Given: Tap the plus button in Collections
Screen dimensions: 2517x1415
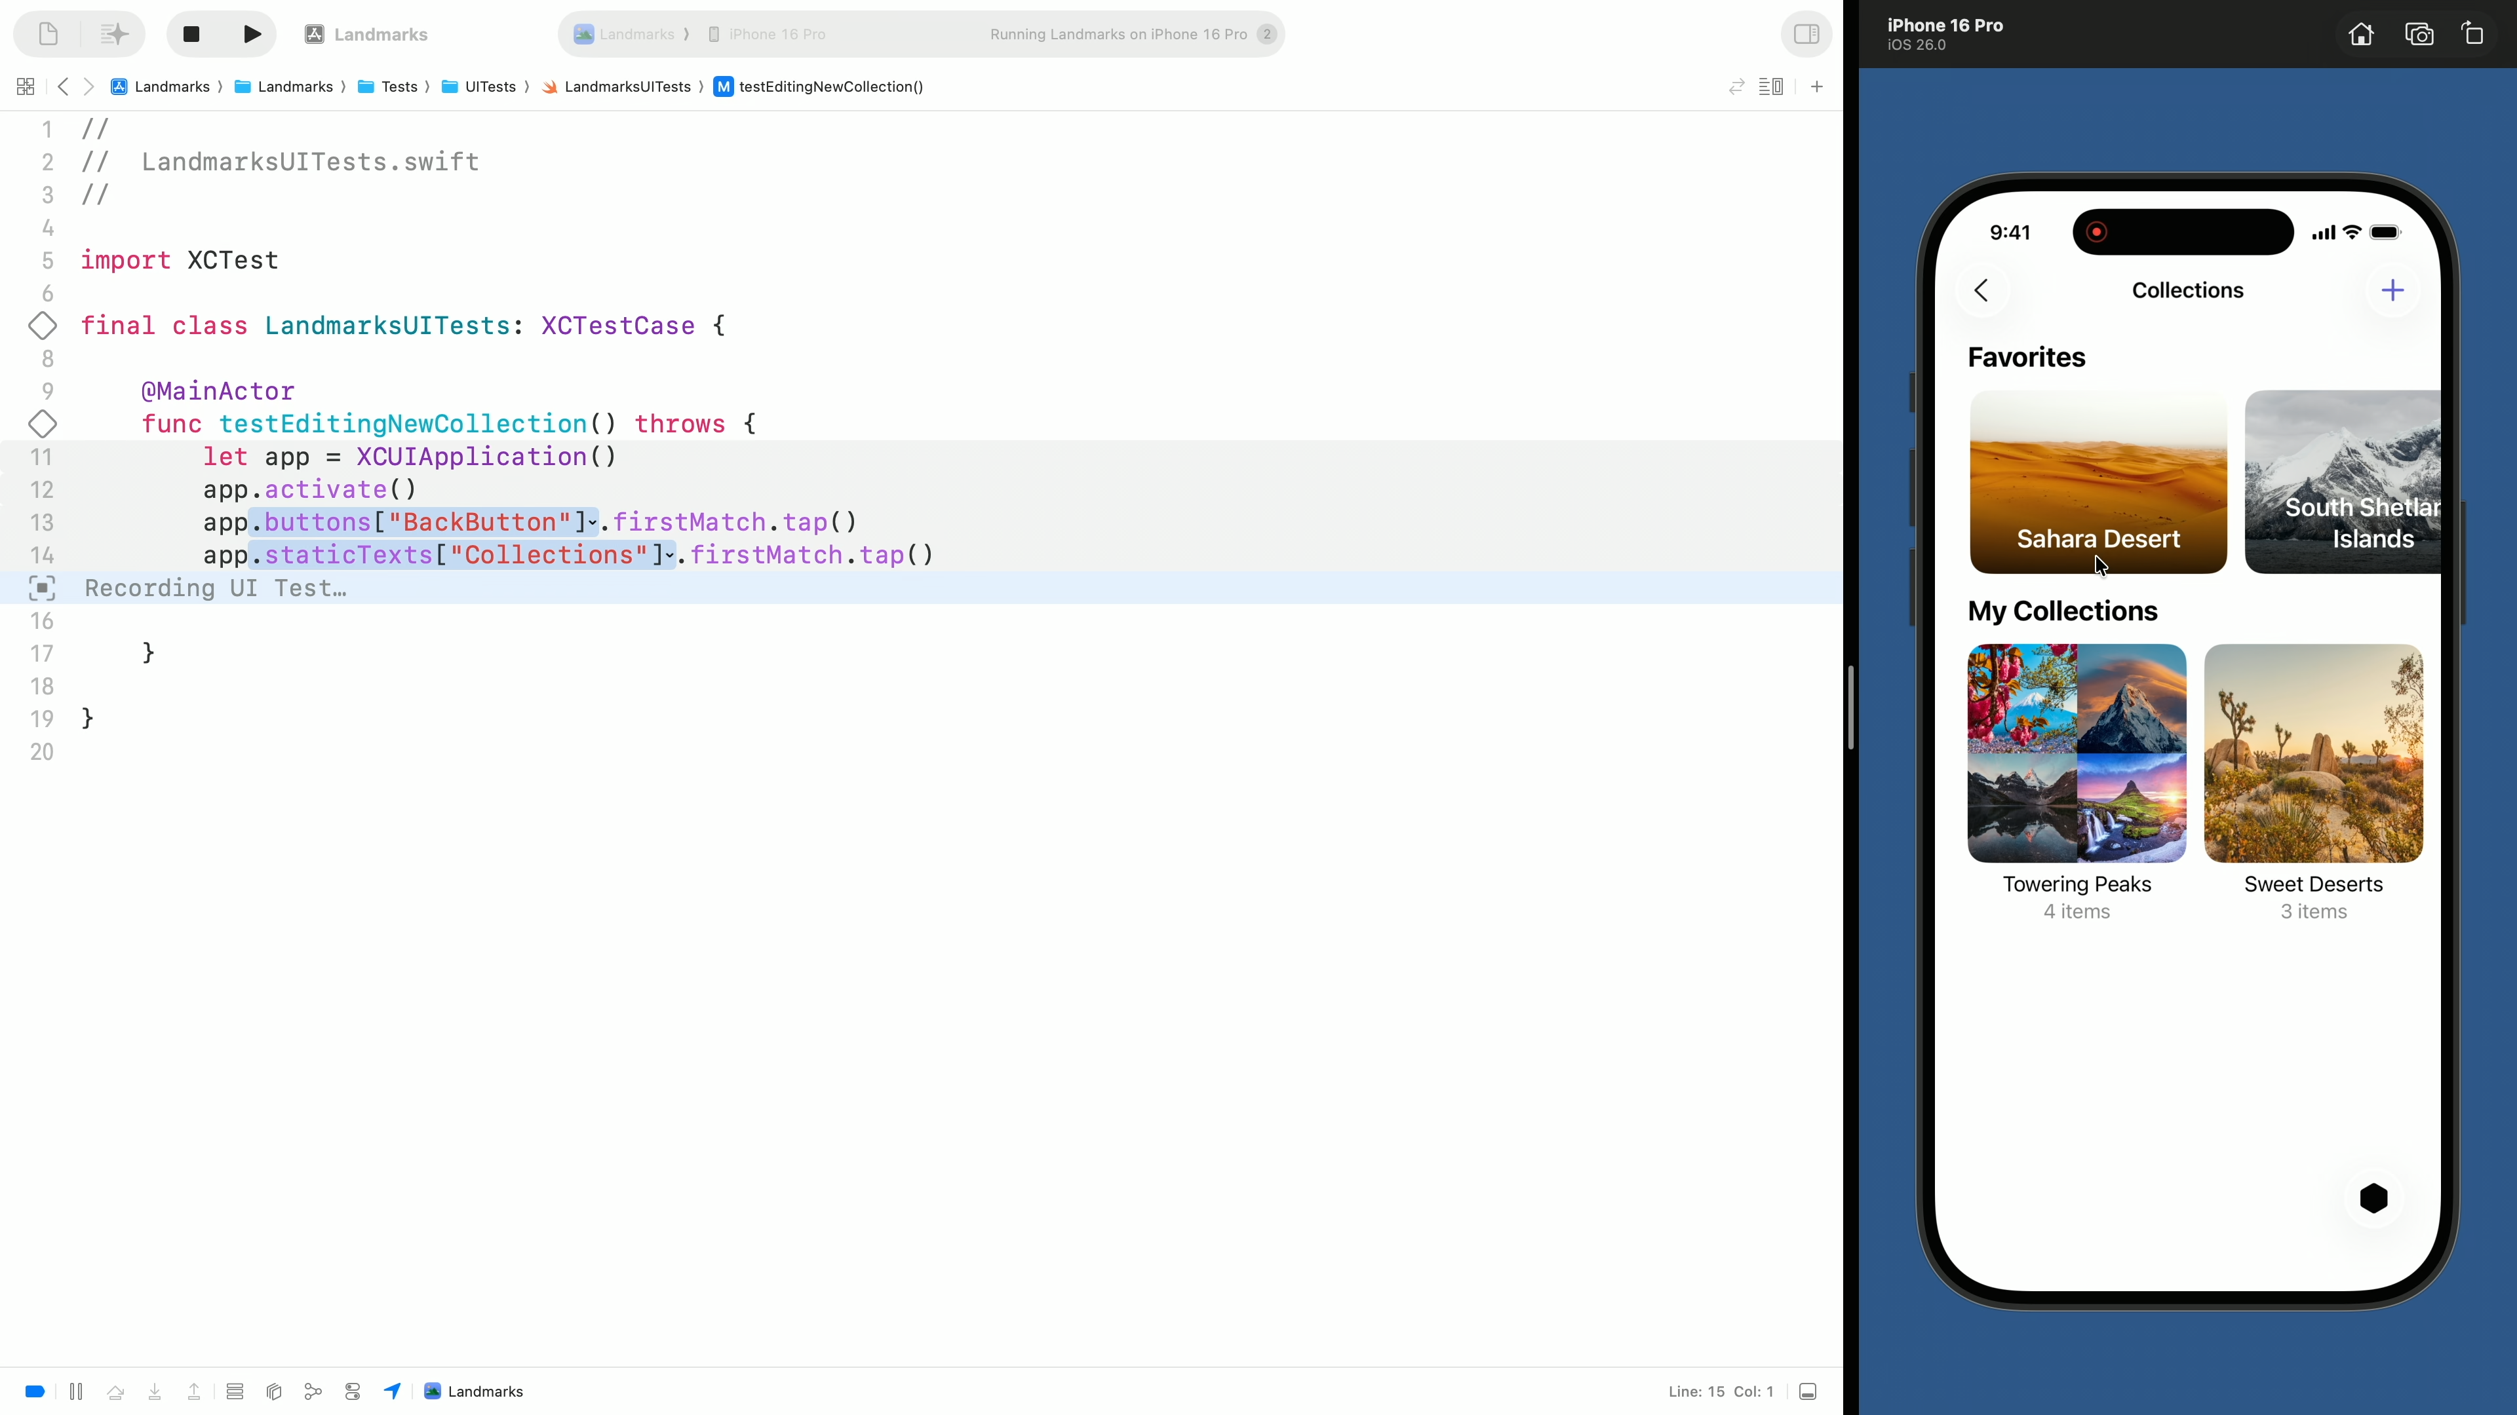Looking at the screenshot, I should point(2392,290).
